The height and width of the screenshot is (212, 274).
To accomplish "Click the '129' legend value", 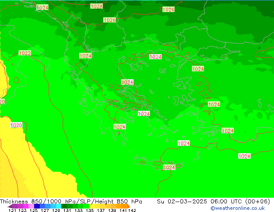I will click(56, 210).
